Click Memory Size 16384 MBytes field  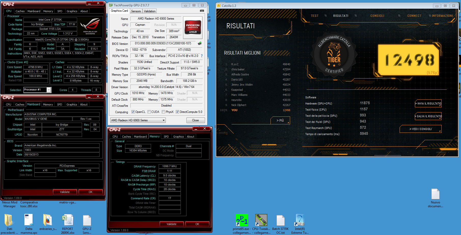[x=138, y=150]
